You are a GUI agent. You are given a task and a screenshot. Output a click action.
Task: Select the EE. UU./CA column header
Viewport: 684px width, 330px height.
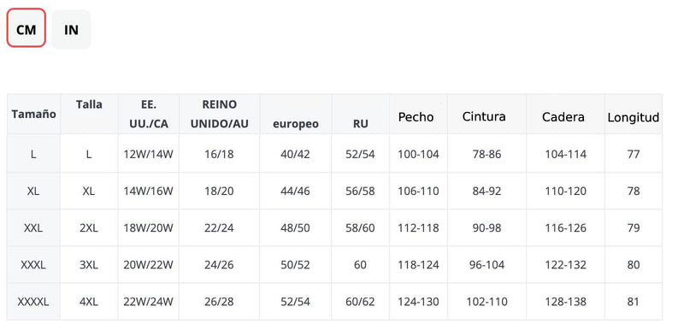[x=149, y=115]
